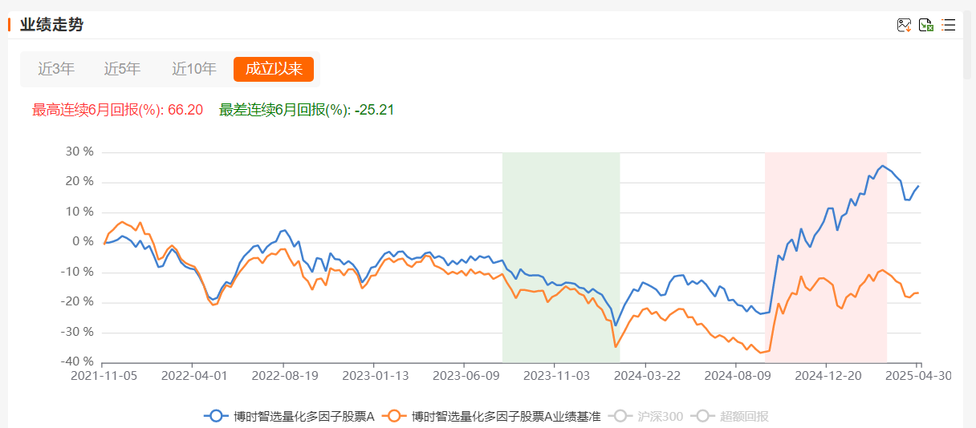Open the list view icon
The width and height of the screenshot is (976, 428).
tap(949, 25)
